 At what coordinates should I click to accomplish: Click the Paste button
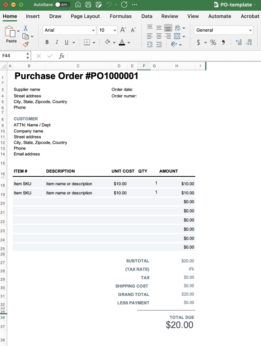10,34
